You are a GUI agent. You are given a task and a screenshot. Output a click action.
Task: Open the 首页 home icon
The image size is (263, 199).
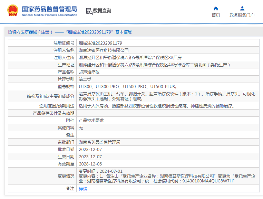click(x=216, y=8)
